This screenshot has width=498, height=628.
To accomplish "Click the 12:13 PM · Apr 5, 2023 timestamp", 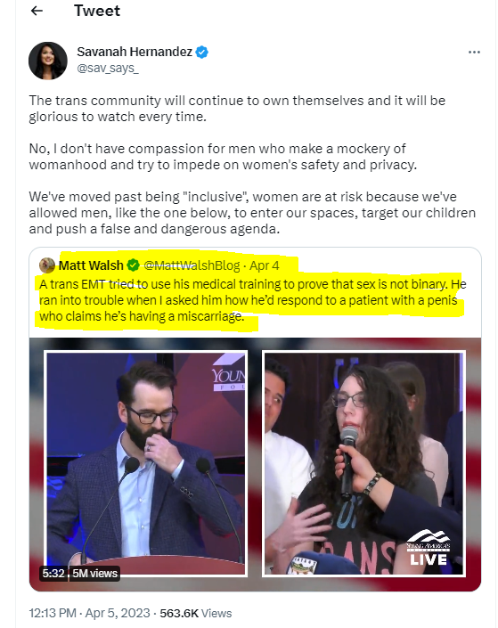I will [x=89, y=613].
